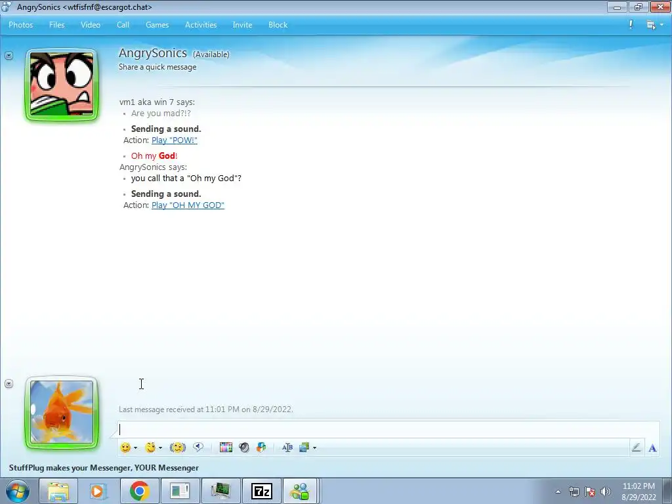Click the exclamation report icon
Screen dimensions: 672x504
point(631,25)
